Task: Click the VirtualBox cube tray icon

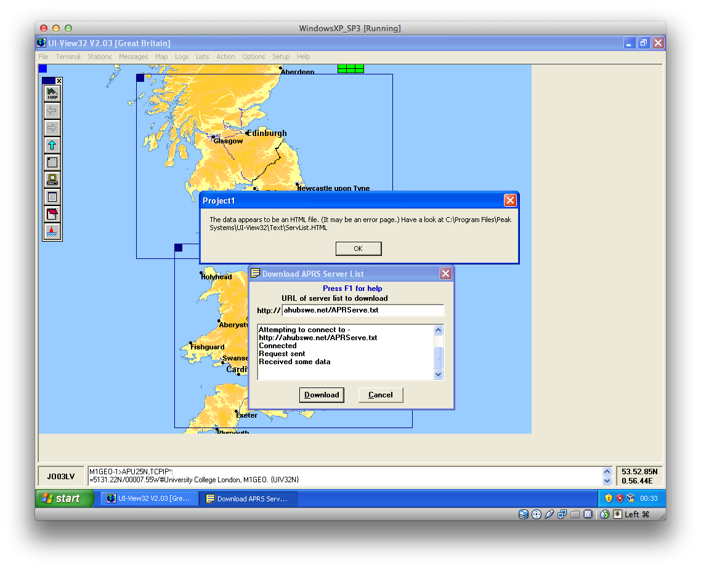Action: pos(631,498)
